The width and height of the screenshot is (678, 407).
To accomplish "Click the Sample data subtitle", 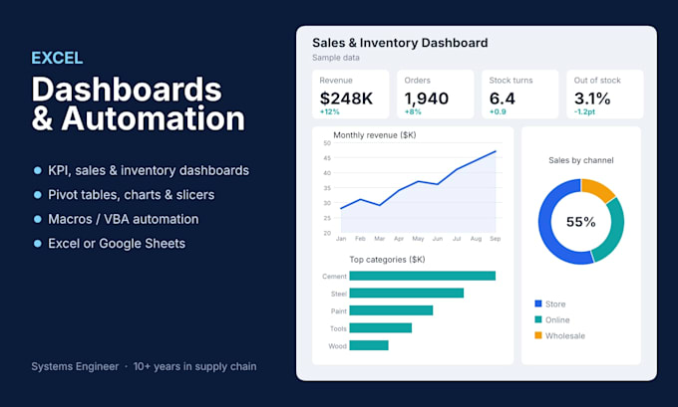I will [336, 58].
